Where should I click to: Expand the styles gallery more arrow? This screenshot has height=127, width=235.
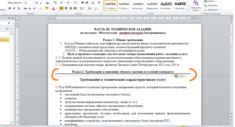pyautogui.click(x=189, y=9)
